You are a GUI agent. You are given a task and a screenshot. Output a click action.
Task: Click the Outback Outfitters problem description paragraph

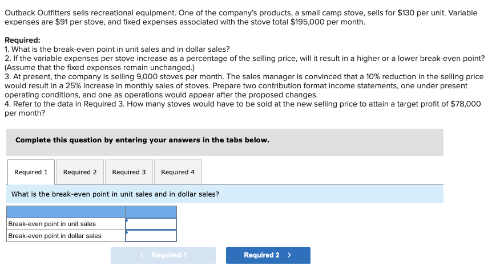tap(241, 17)
